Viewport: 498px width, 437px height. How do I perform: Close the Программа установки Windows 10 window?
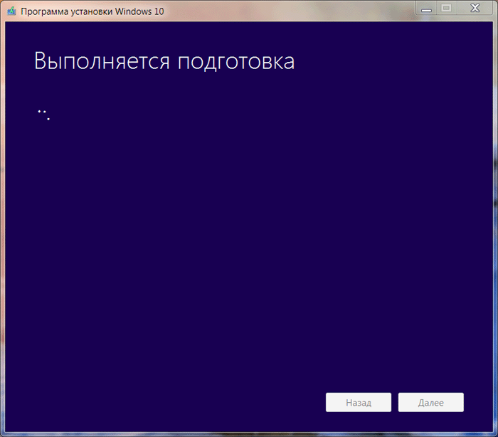[475, 9]
